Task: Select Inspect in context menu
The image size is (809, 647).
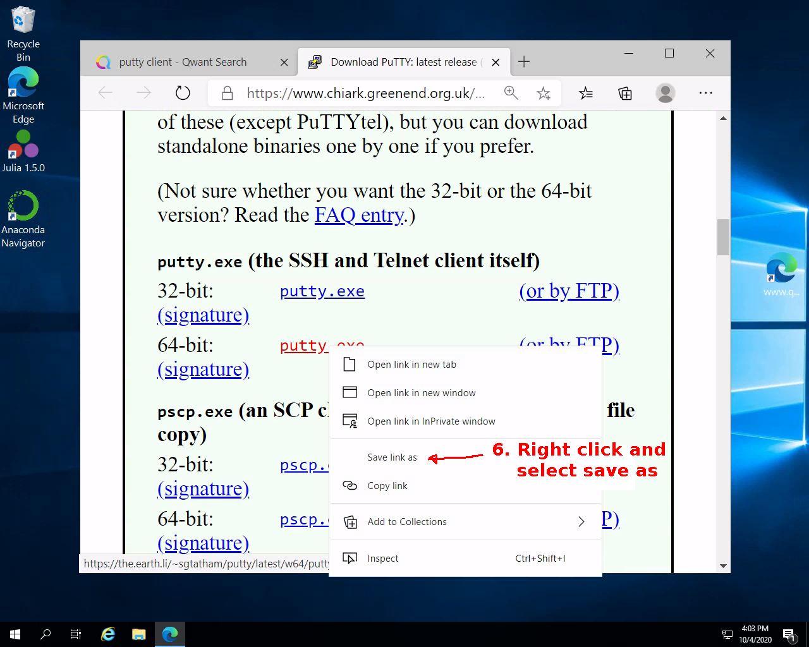Action: click(x=465, y=559)
